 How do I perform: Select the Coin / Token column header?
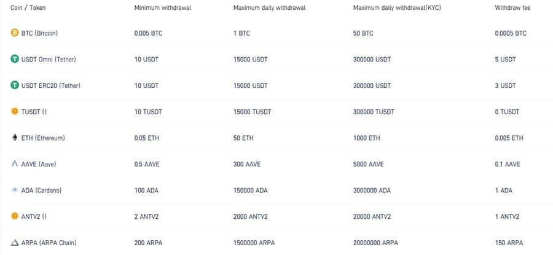point(28,8)
